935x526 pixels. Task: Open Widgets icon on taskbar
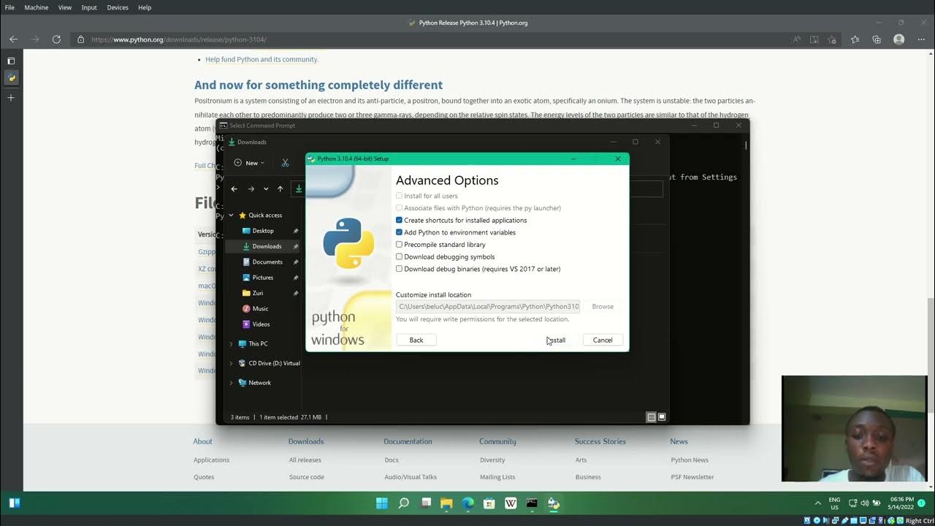click(x=14, y=503)
